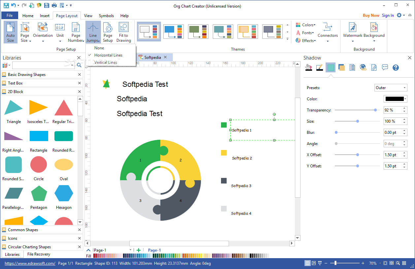
Task: Open the shape data list icon
Action: coord(352,67)
